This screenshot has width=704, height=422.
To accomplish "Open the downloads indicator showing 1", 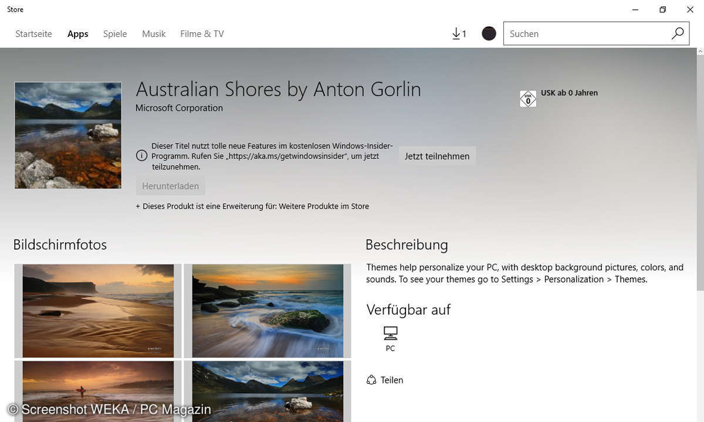I will click(x=459, y=34).
